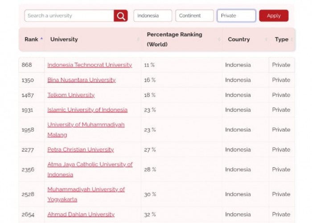Select rank value 868
The width and height of the screenshot is (312, 223).
(27, 65)
